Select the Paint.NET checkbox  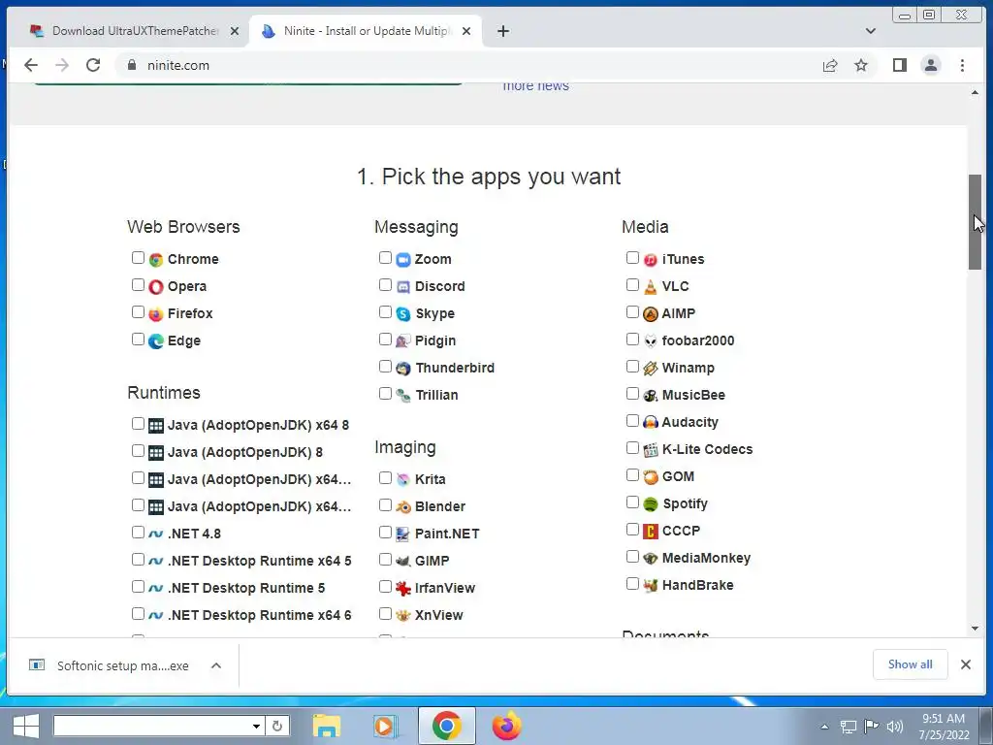point(385,533)
